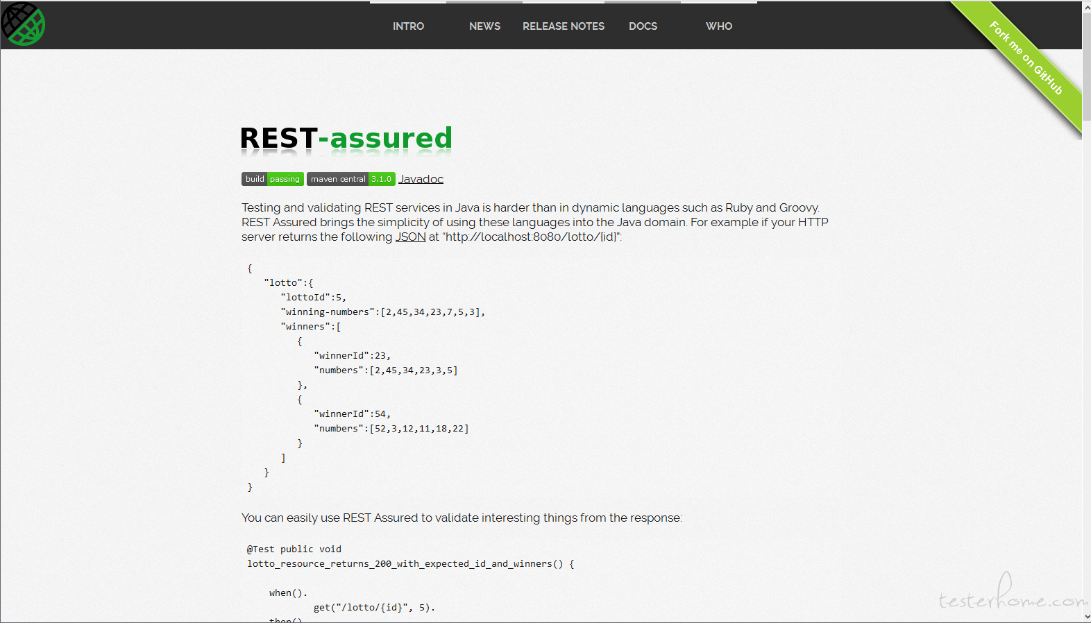Click the get("/lotto/{id}", 5). code line
Screen dimensions: 1091x623
[x=375, y=608]
